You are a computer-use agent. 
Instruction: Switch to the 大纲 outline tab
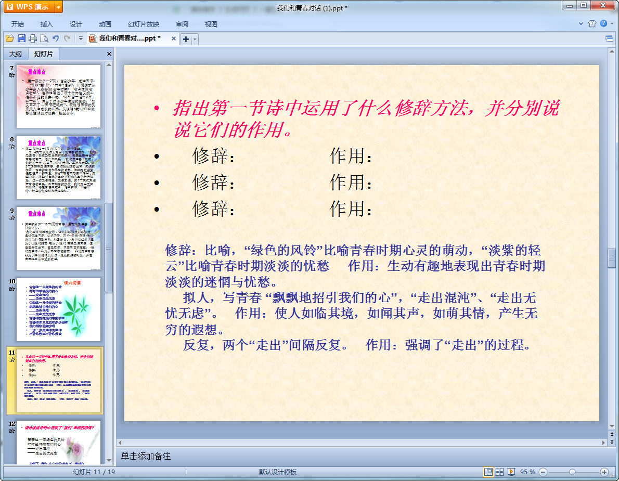pyautogui.click(x=16, y=54)
